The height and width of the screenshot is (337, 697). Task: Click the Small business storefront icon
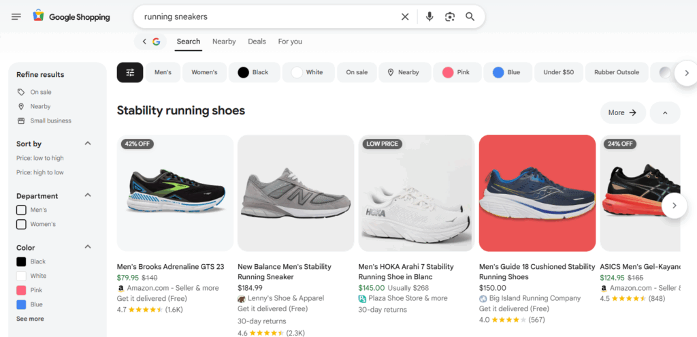[x=21, y=121]
